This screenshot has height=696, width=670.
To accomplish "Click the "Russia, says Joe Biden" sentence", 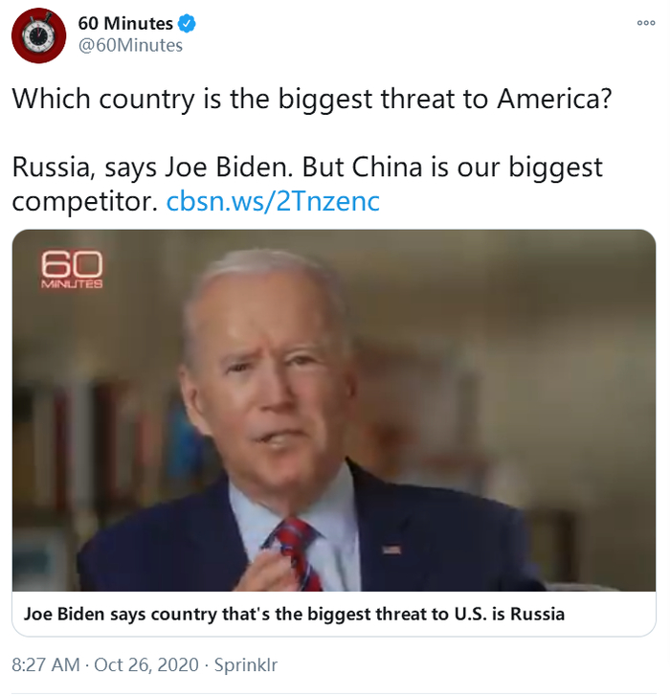I will tap(152, 168).
